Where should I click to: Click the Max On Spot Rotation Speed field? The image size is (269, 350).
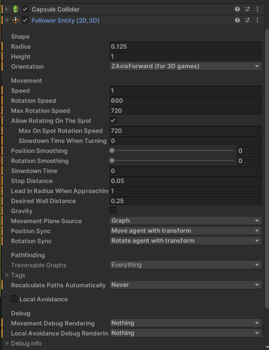coord(186,130)
